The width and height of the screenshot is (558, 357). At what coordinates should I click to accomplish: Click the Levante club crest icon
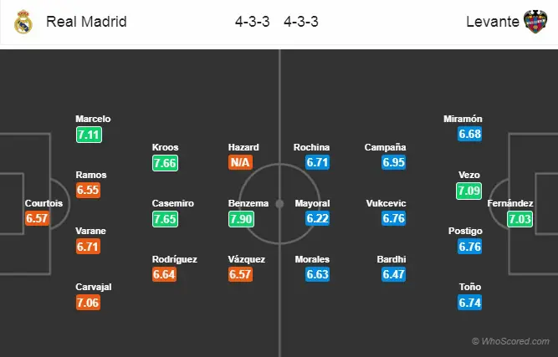[x=535, y=22]
